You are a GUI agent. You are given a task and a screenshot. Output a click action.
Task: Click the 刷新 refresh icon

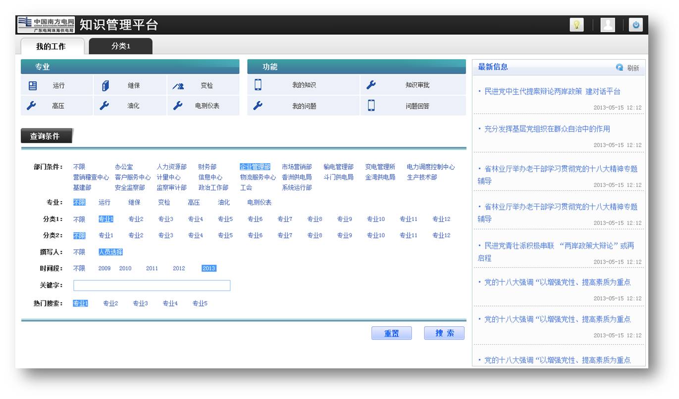click(x=619, y=68)
